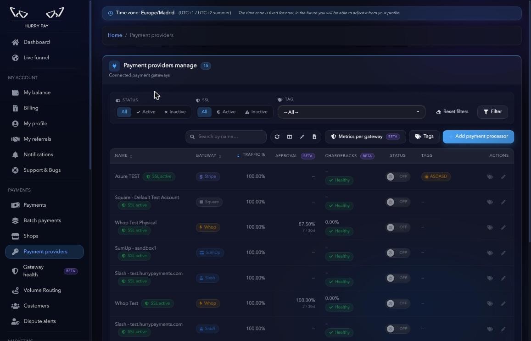Screen dimensions: 531x341
Task: Follow the Home breadcrumb link
Action: (115, 36)
